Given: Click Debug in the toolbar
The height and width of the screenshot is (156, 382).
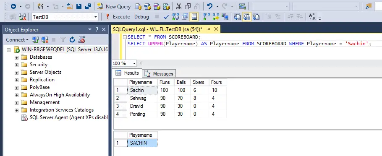Looking at the screenshot, I should 141,17.
